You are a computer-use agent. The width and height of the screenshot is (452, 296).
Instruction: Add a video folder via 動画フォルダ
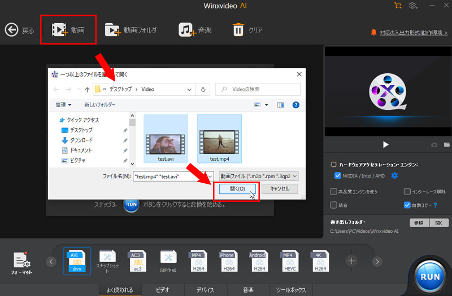[x=131, y=30]
